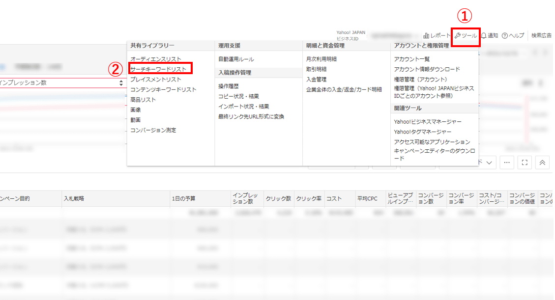The image size is (555, 300).
Task: Sort by the クリック数 column header
Action: [x=279, y=198]
